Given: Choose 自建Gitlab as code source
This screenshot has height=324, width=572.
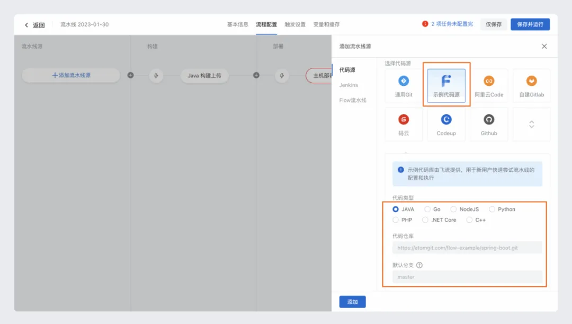Looking at the screenshot, I should [532, 85].
